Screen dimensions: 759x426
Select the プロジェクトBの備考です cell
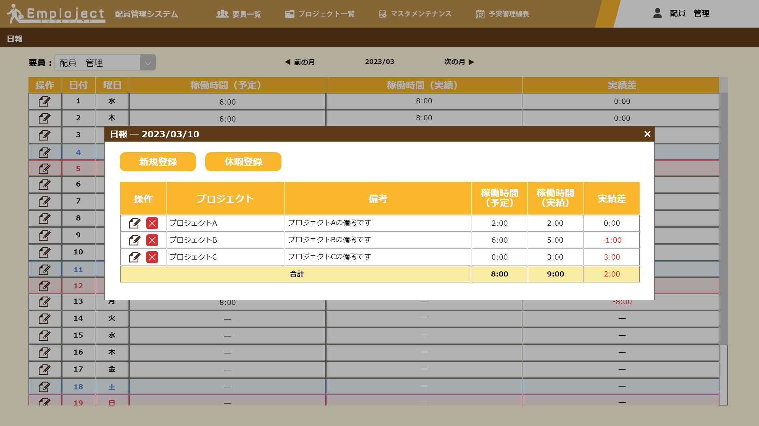click(378, 240)
